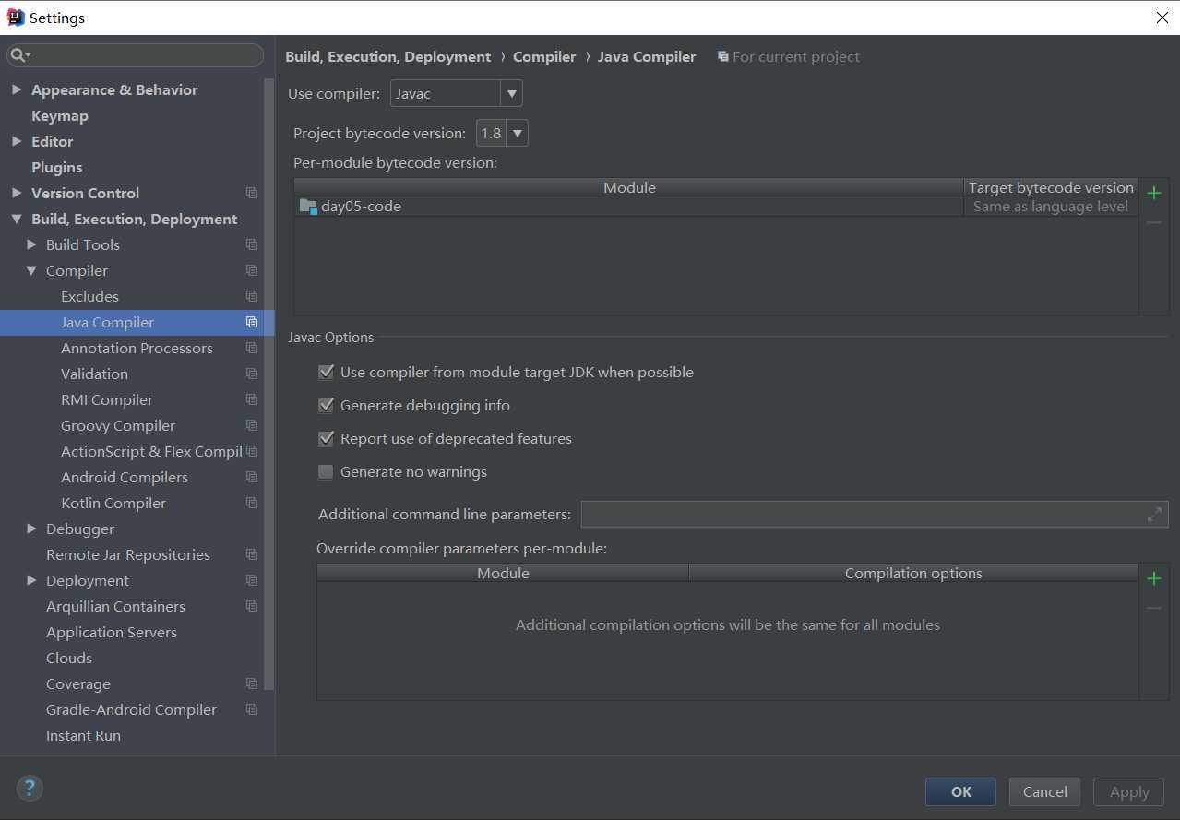This screenshot has height=820, width=1180.
Task: Click the Compilation options column header
Action: tap(913, 573)
